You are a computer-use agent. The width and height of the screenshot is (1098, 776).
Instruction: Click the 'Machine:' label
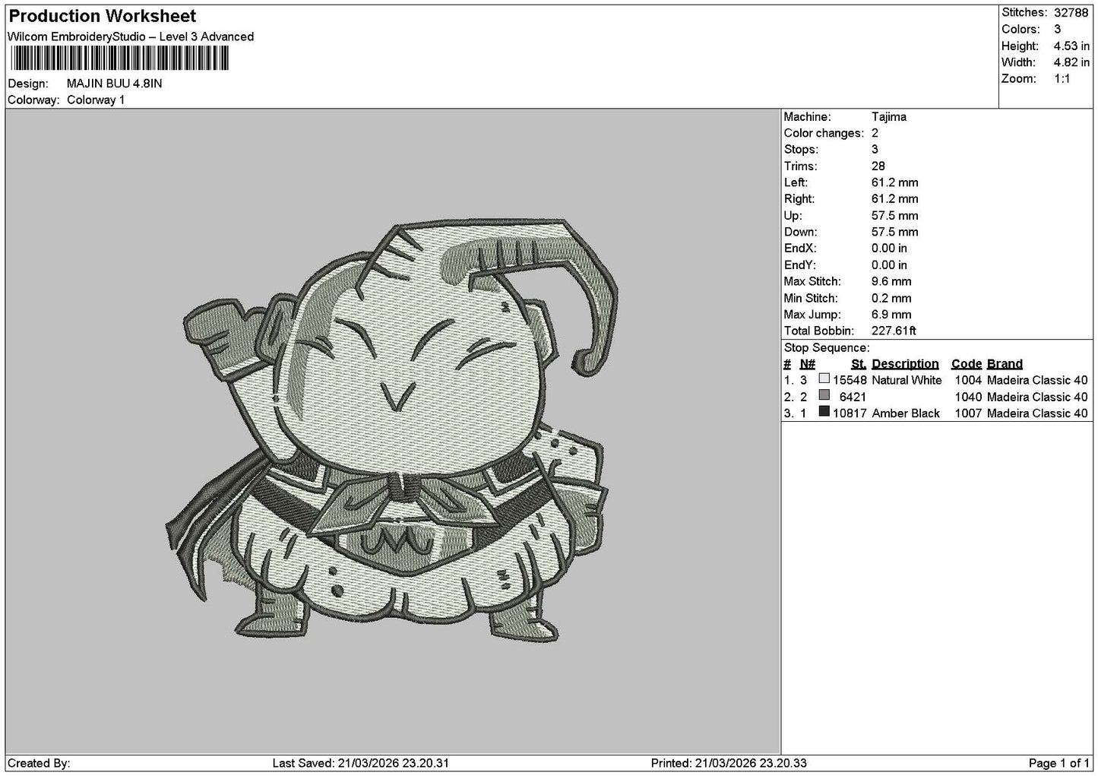pos(807,117)
